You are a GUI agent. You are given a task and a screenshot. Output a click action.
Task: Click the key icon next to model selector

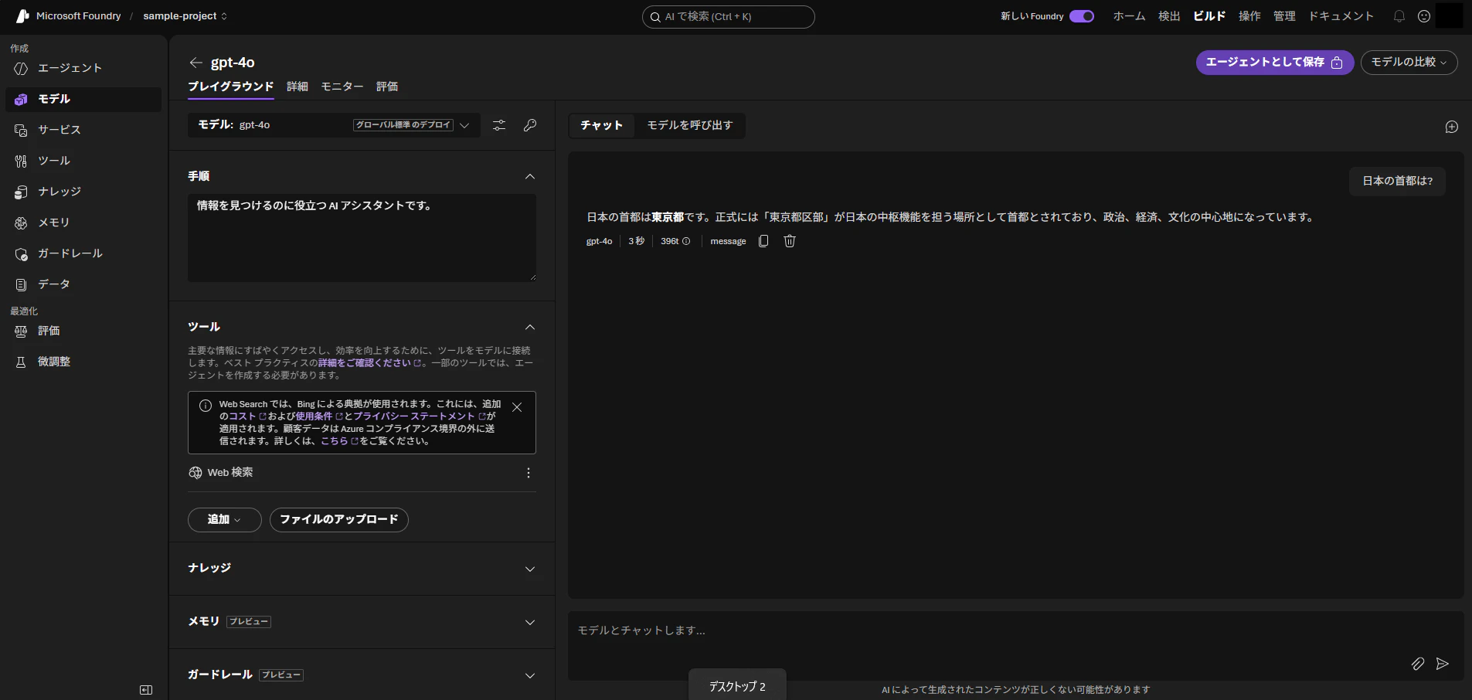coord(530,125)
